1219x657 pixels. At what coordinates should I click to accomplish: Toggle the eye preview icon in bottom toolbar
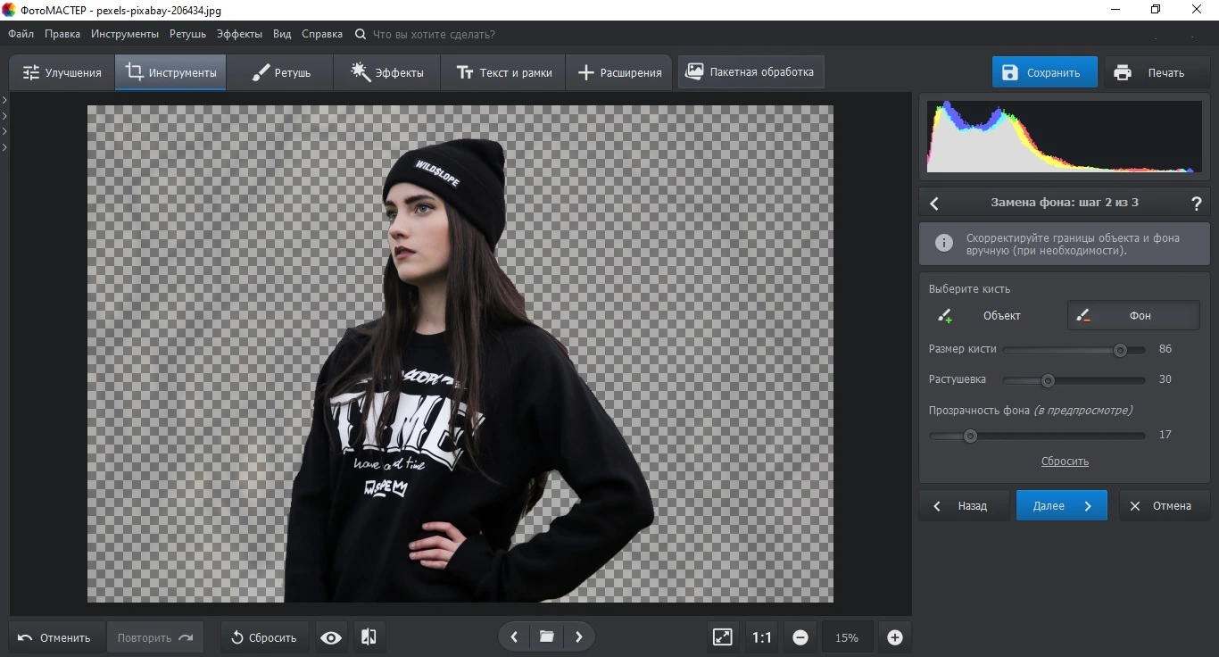[331, 637]
